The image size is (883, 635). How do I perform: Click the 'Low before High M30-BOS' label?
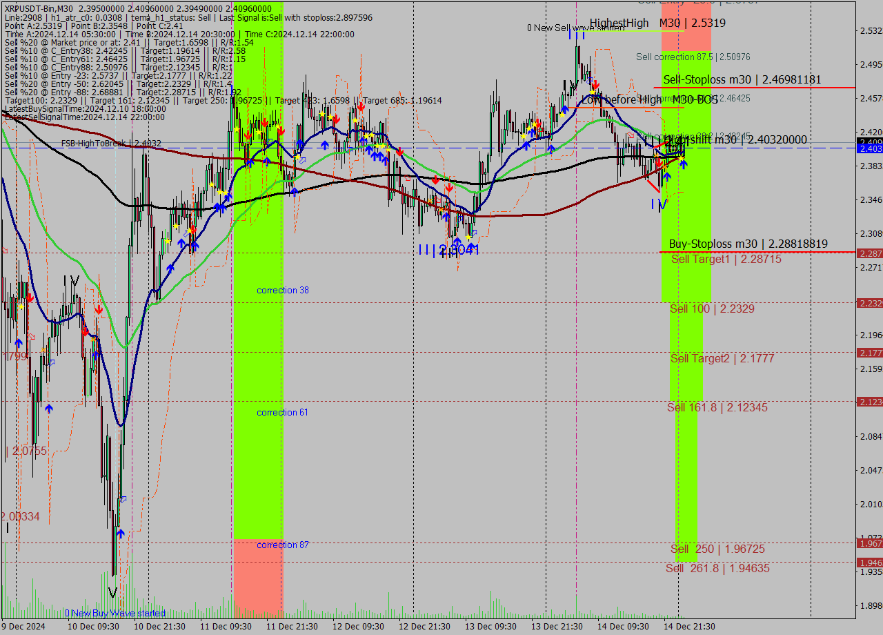(649, 99)
